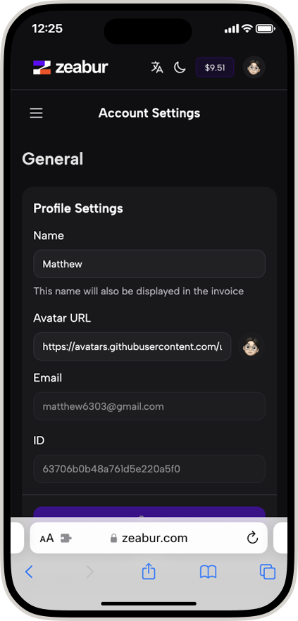This screenshot has width=298, height=621.
Task: Click the Zeabur logo
Action: pyautogui.click(x=70, y=68)
